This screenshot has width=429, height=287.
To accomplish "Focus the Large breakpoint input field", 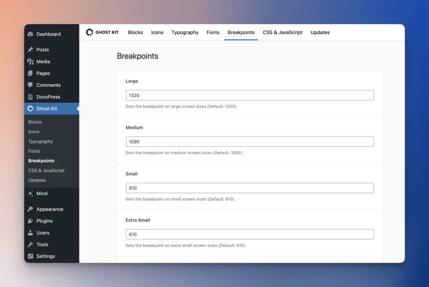I will click(250, 95).
